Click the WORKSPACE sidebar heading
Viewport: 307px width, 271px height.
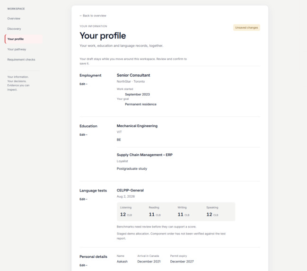pyautogui.click(x=16, y=9)
